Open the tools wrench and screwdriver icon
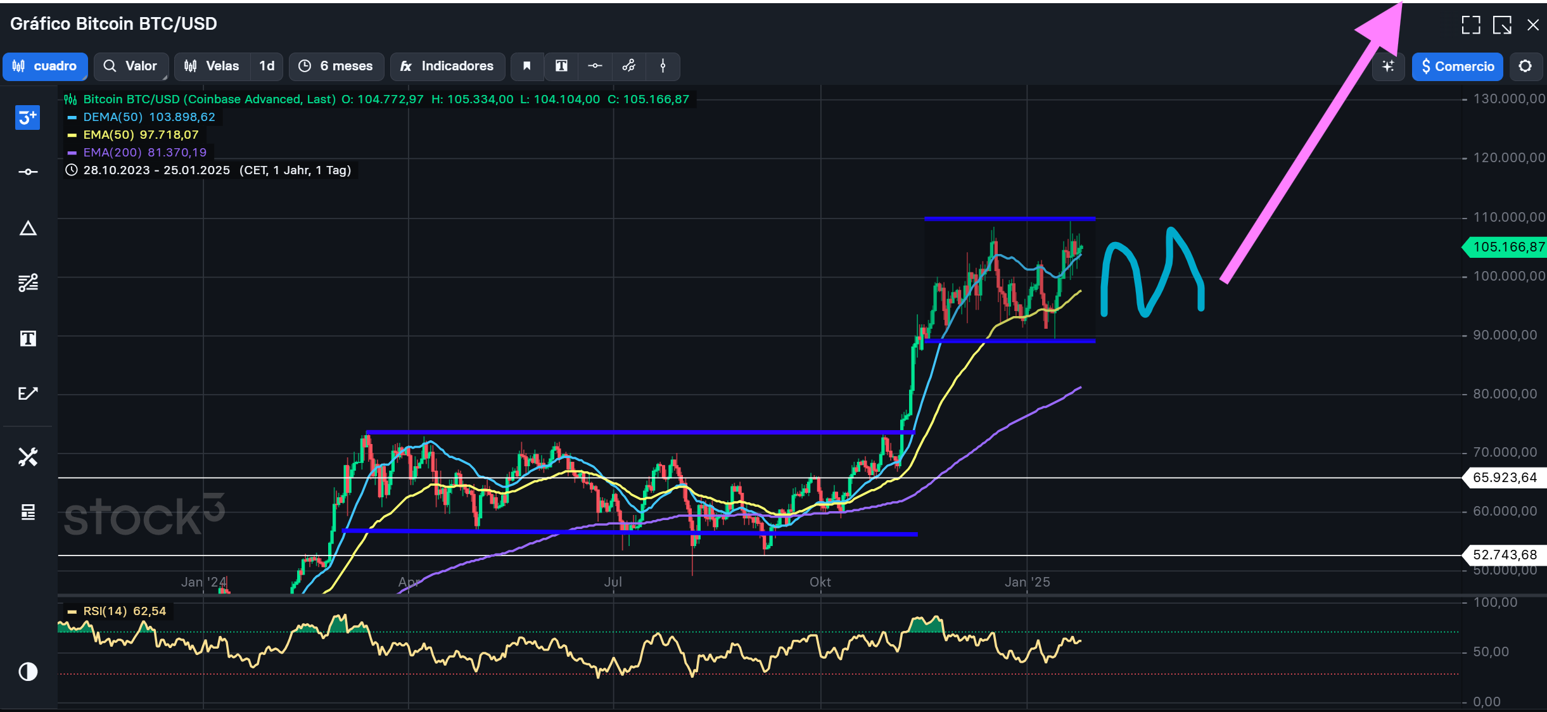 28,457
